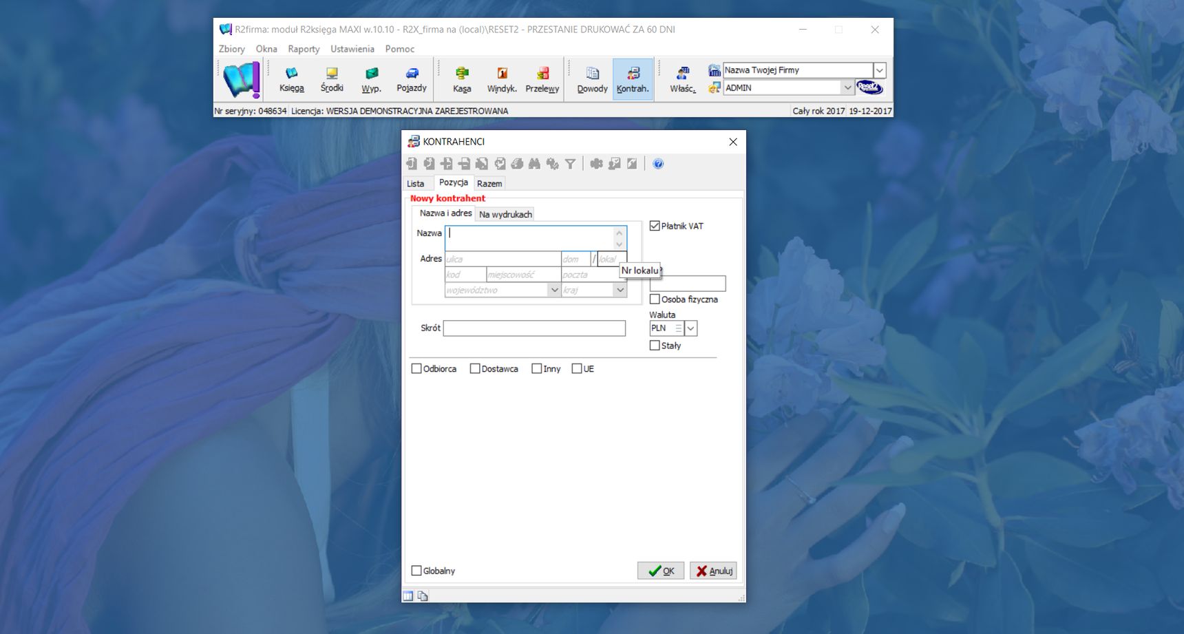
Task: Open the Wyp. module
Action: pyautogui.click(x=371, y=79)
